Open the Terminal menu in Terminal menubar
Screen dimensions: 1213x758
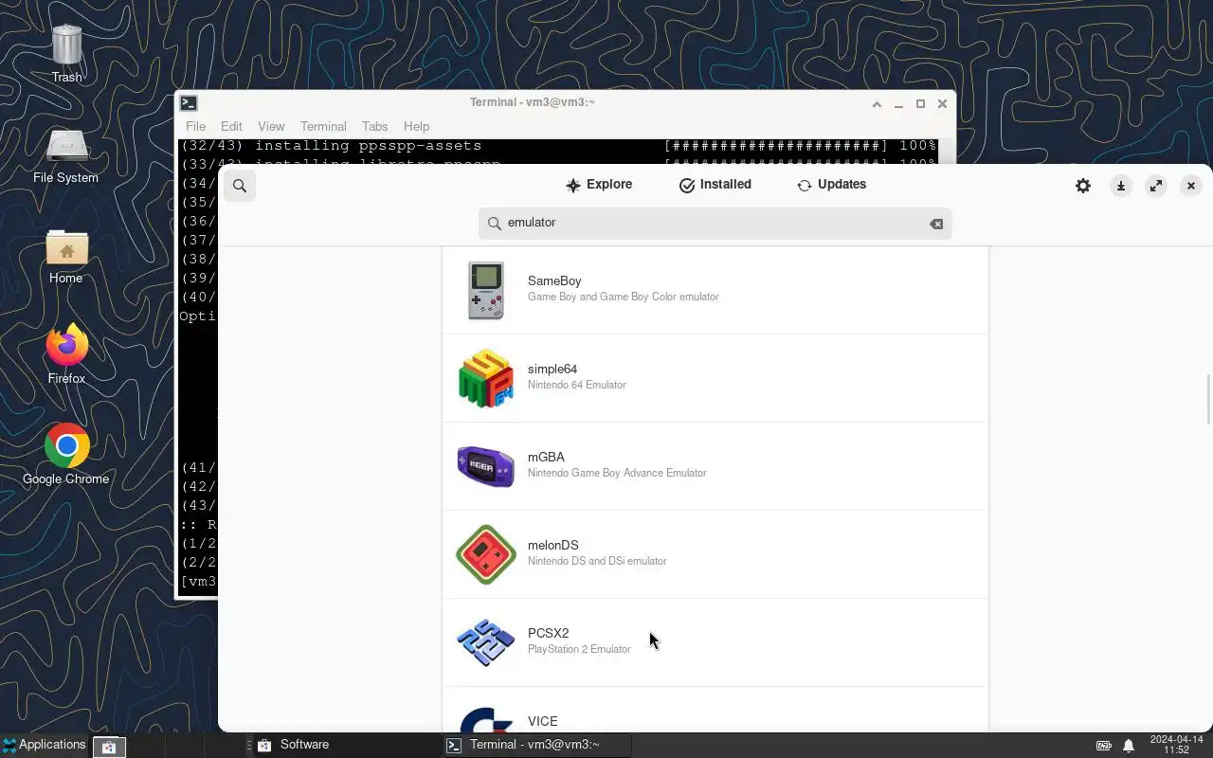coord(323,126)
